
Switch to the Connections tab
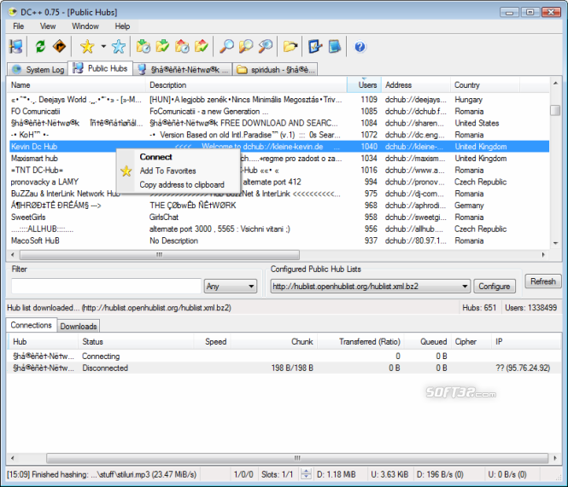[31, 325]
